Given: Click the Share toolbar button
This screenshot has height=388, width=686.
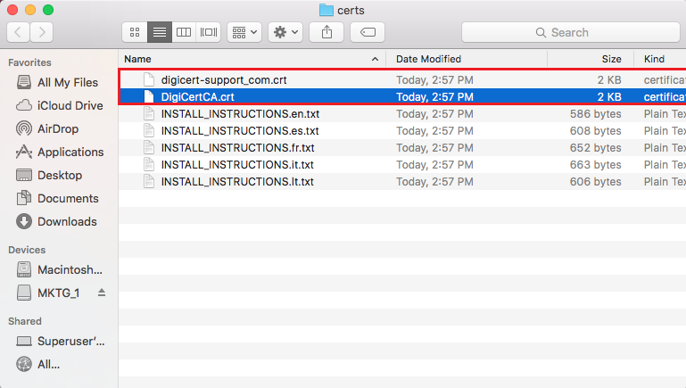Looking at the screenshot, I should (x=326, y=32).
